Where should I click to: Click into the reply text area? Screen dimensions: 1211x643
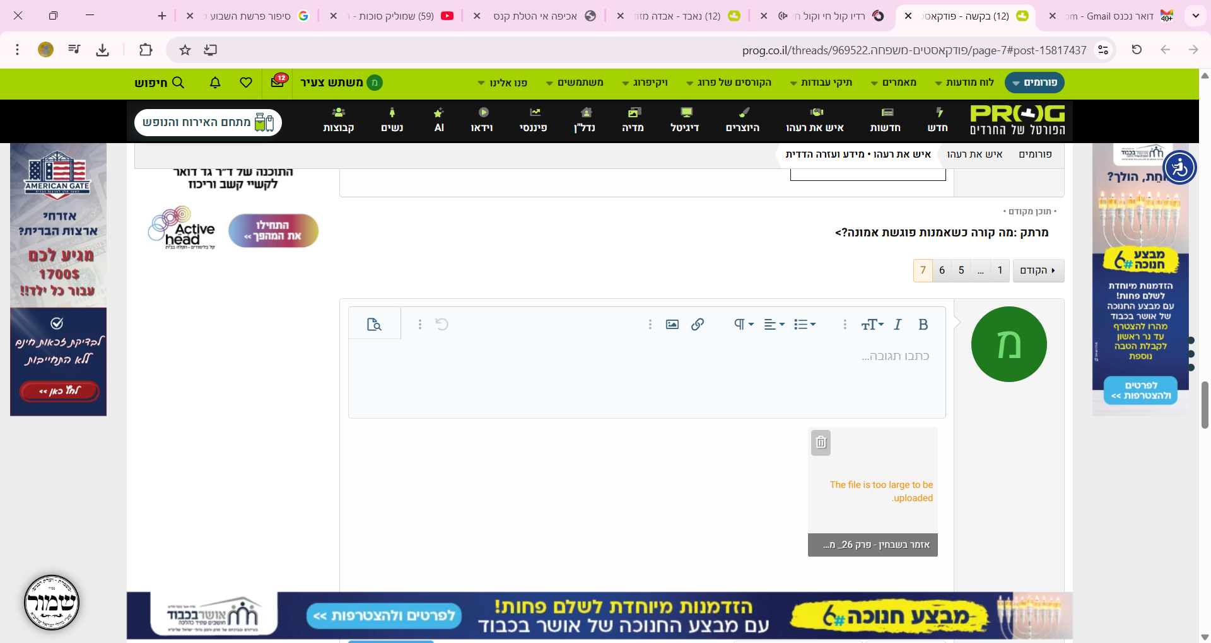coord(647,378)
